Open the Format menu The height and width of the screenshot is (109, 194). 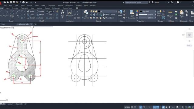tap(30, 5)
